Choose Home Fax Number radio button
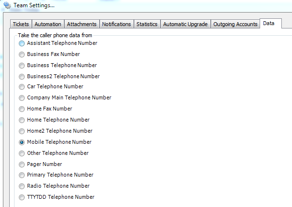Screen dimensions: 292x207 click(22, 109)
